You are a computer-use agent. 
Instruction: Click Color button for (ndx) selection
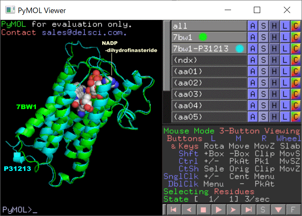[x=296, y=60]
